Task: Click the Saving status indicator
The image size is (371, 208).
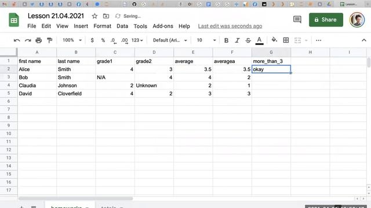Action: (128, 16)
